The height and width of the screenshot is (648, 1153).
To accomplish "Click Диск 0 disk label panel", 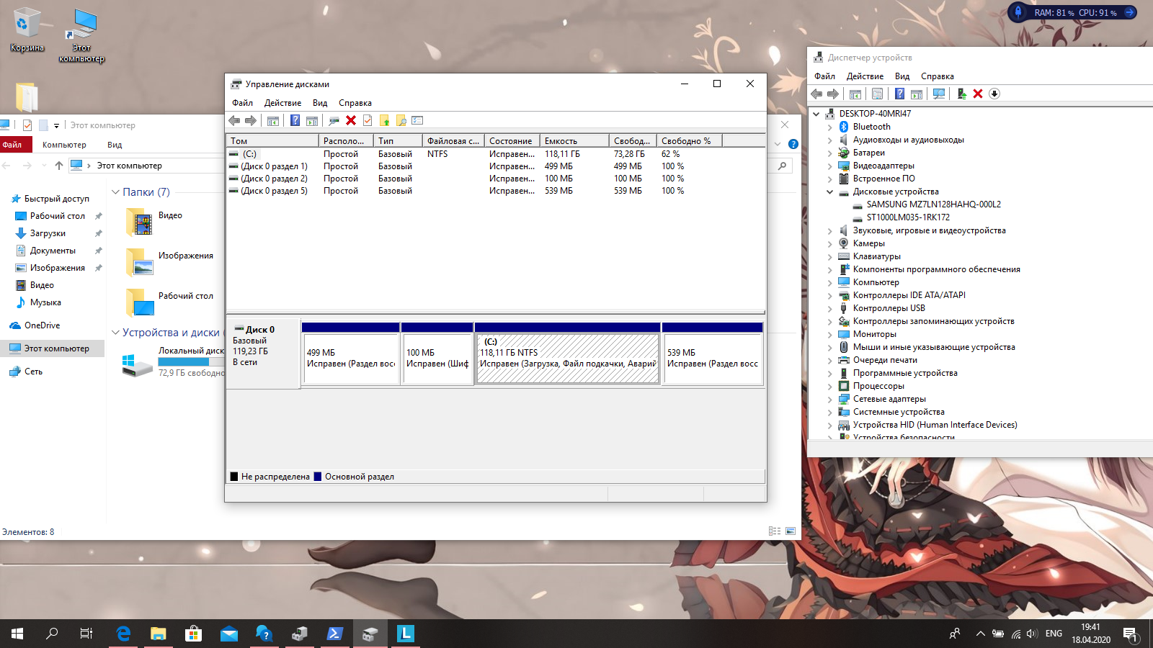I will coord(263,354).
